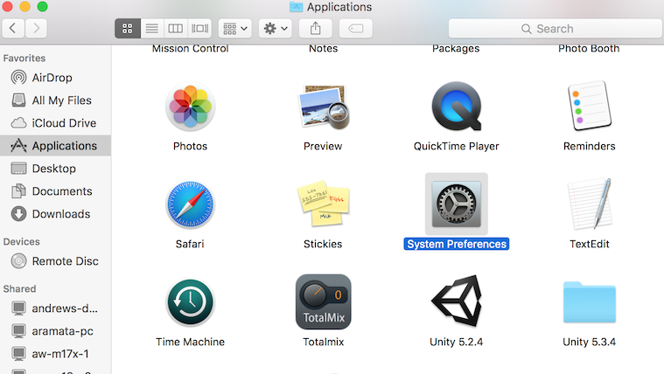Click the Edit Tags toolbar button
This screenshot has height=374, width=664.
tap(356, 28)
